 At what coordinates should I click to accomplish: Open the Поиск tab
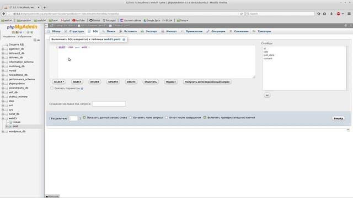(109, 31)
